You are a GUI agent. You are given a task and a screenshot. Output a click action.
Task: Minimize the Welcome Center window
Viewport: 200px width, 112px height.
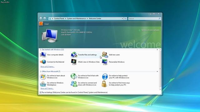tap(150, 14)
